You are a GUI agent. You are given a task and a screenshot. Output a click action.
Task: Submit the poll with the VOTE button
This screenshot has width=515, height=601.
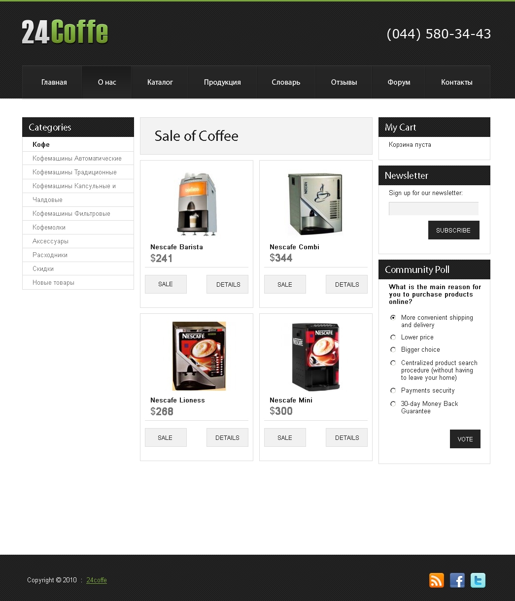click(x=465, y=439)
